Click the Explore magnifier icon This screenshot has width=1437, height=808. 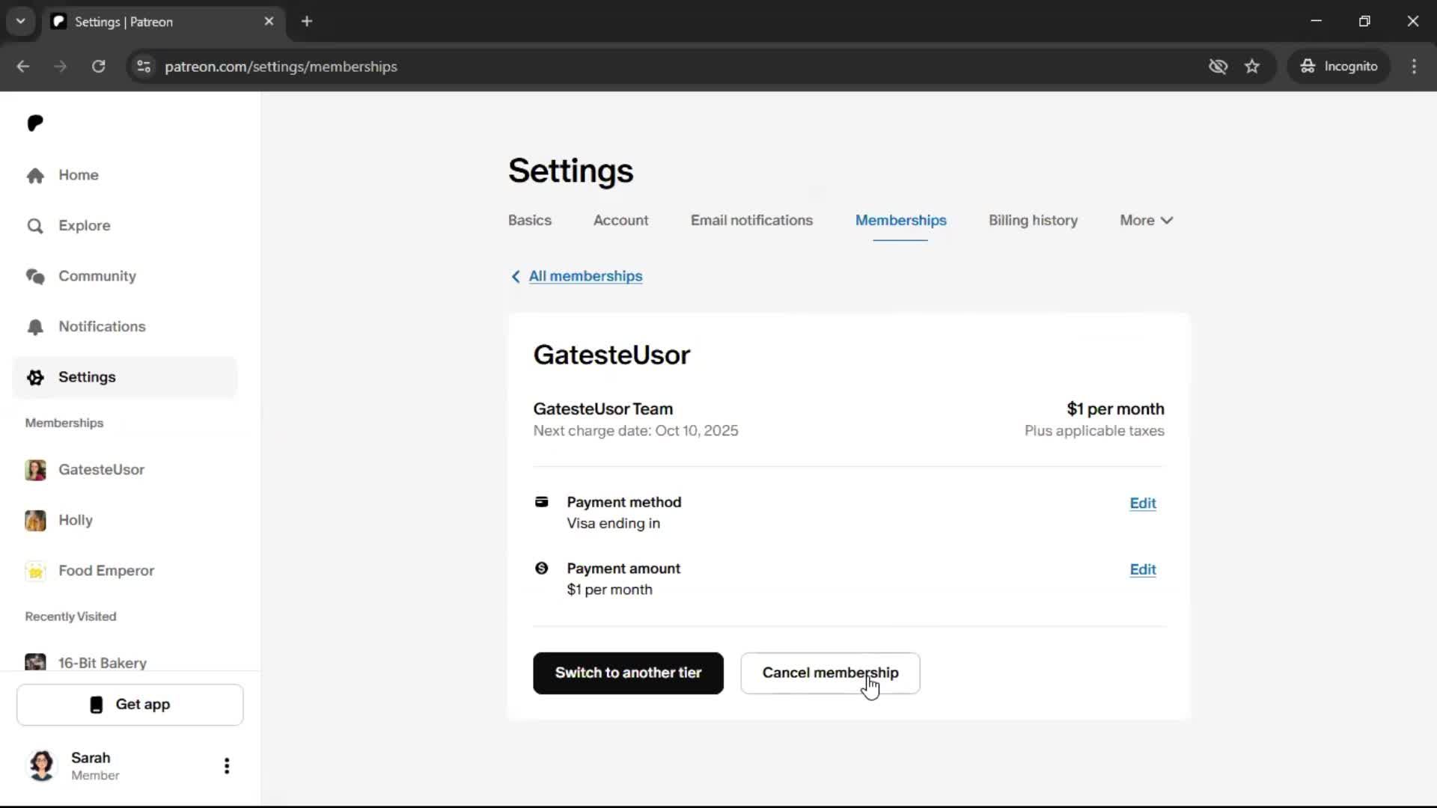(x=35, y=226)
